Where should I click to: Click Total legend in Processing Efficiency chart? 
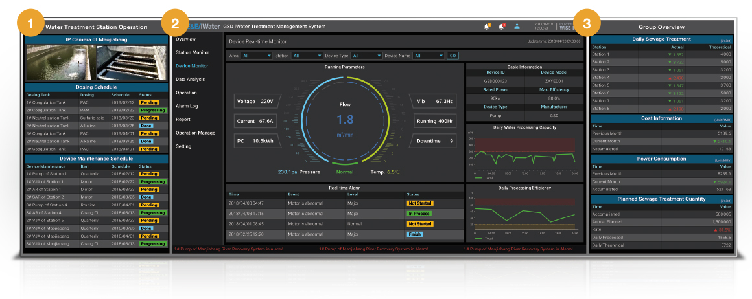tap(485, 238)
